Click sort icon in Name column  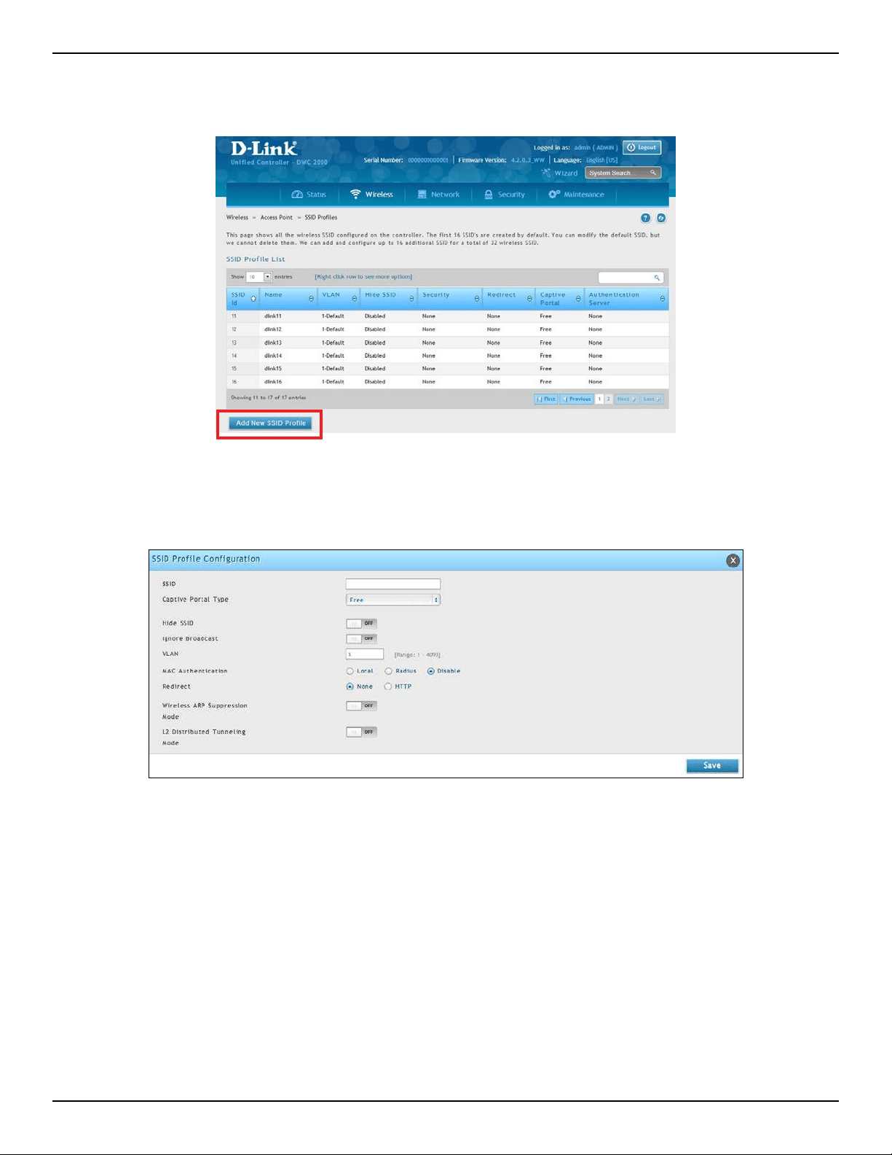click(312, 299)
